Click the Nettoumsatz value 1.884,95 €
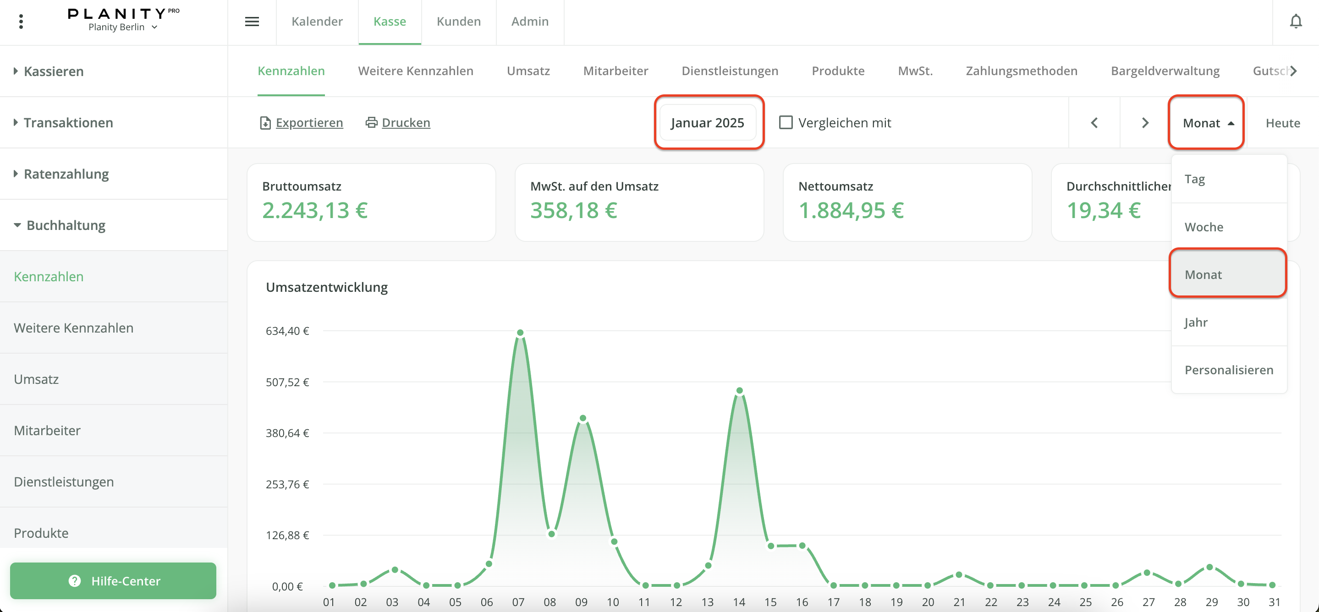1319x612 pixels. [851, 210]
